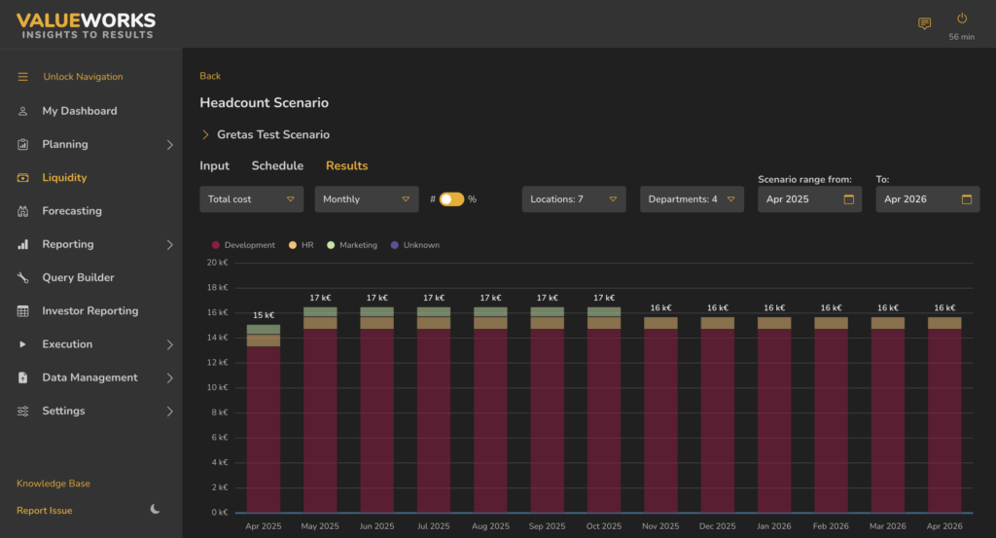Toggle dark mode moon icon
Viewport: 996px width, 538px height.
(x=156, y=510)
